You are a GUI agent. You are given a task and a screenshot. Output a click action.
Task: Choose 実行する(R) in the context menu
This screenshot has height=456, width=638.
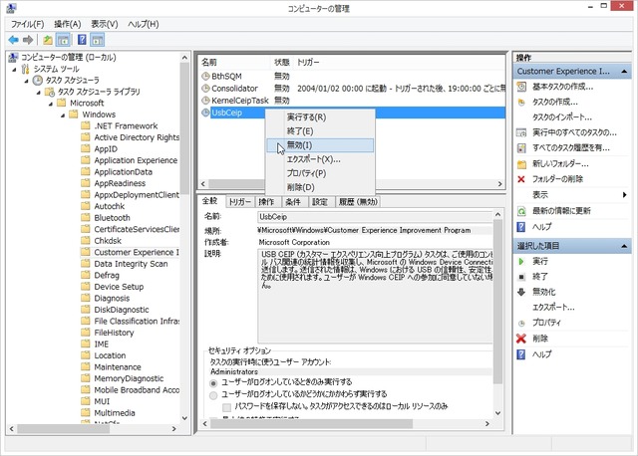pos(320,117)
